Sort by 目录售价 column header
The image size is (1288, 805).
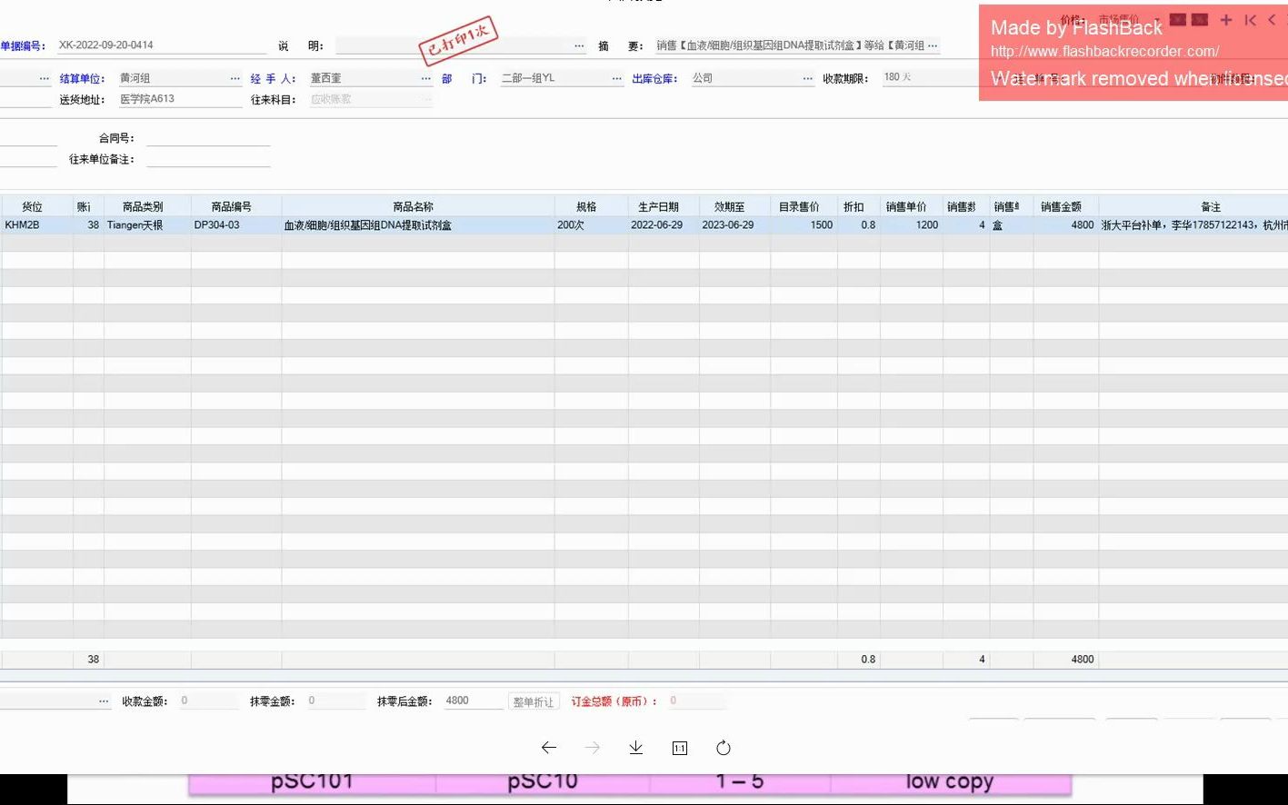click(804, 207)
